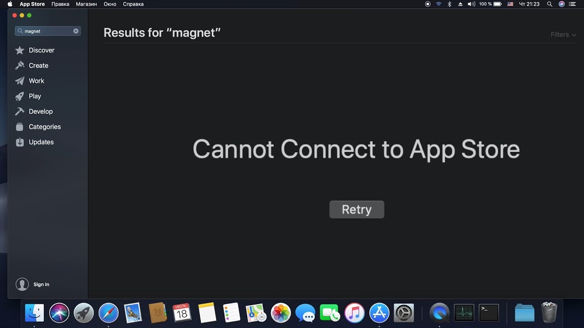Open Safari from the Dock
Screen dimensions: 584x328
pyautogui.click(x=109, y=313)
